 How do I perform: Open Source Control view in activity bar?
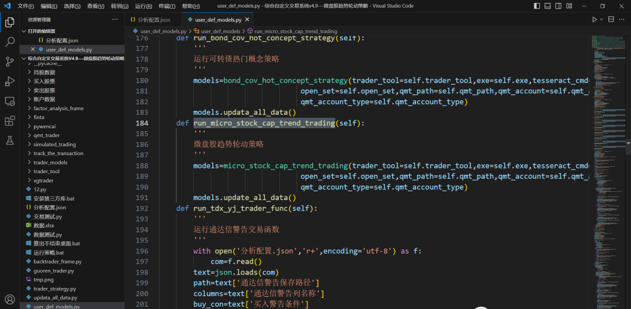point(10,61)
